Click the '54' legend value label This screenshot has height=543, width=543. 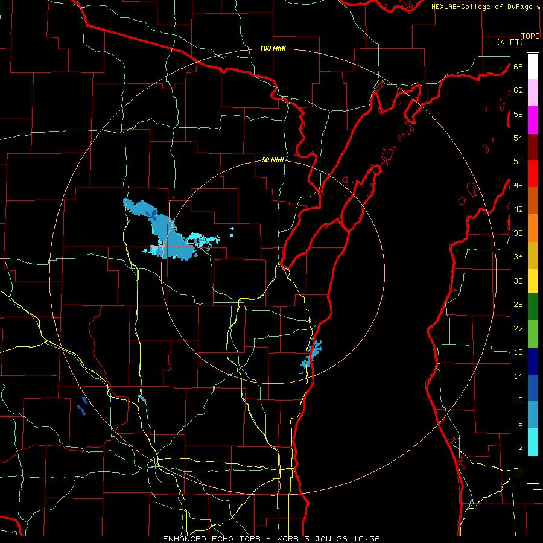pos(518,138)
